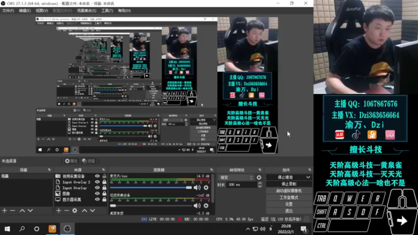
Task: Click 启动虚拟摄像机 button
Action: [289, 191]
